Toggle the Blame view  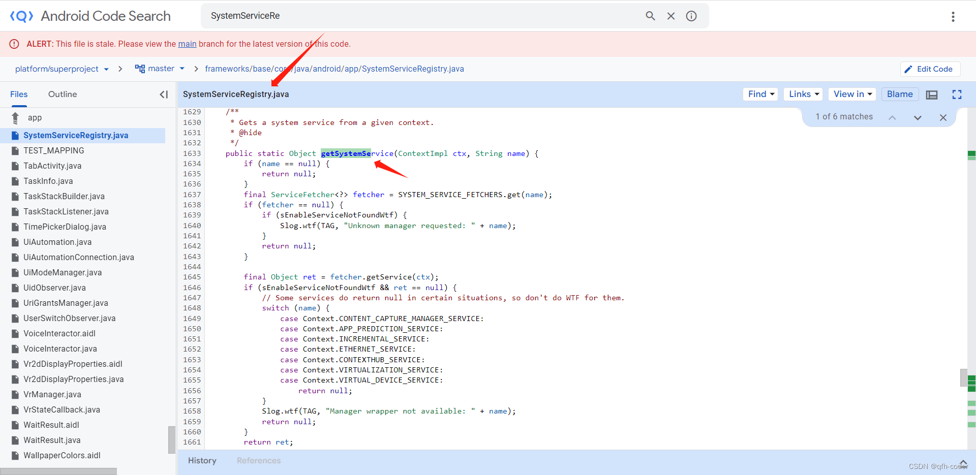[900, 94]
